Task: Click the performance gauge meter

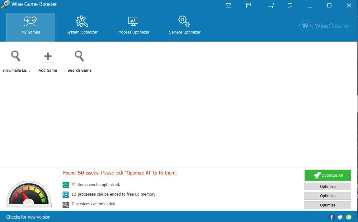Action: point(29,194)
